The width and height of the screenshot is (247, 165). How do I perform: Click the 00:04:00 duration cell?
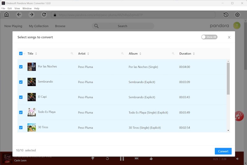(184, 67)
